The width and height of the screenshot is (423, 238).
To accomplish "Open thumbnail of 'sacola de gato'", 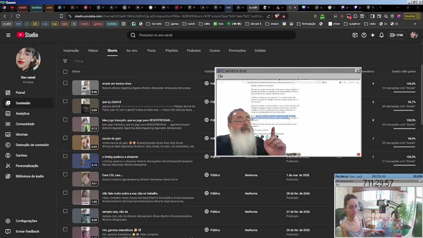I will pos(86,142).
